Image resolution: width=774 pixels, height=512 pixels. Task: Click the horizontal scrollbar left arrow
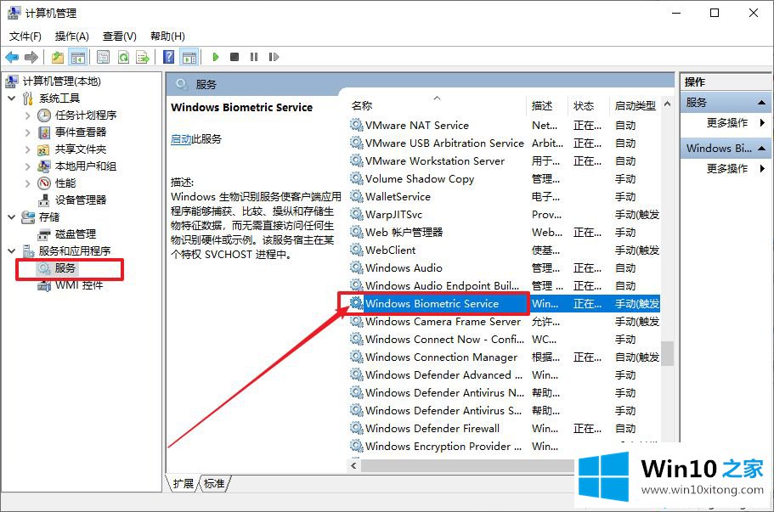click(354, 465)
